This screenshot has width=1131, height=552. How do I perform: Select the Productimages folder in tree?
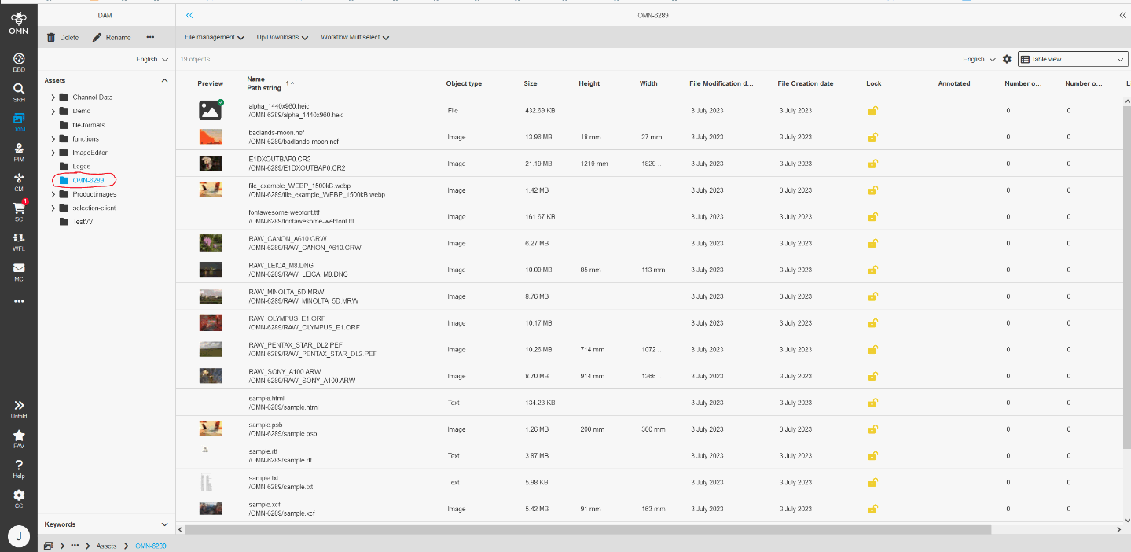(x=94, y=194)
